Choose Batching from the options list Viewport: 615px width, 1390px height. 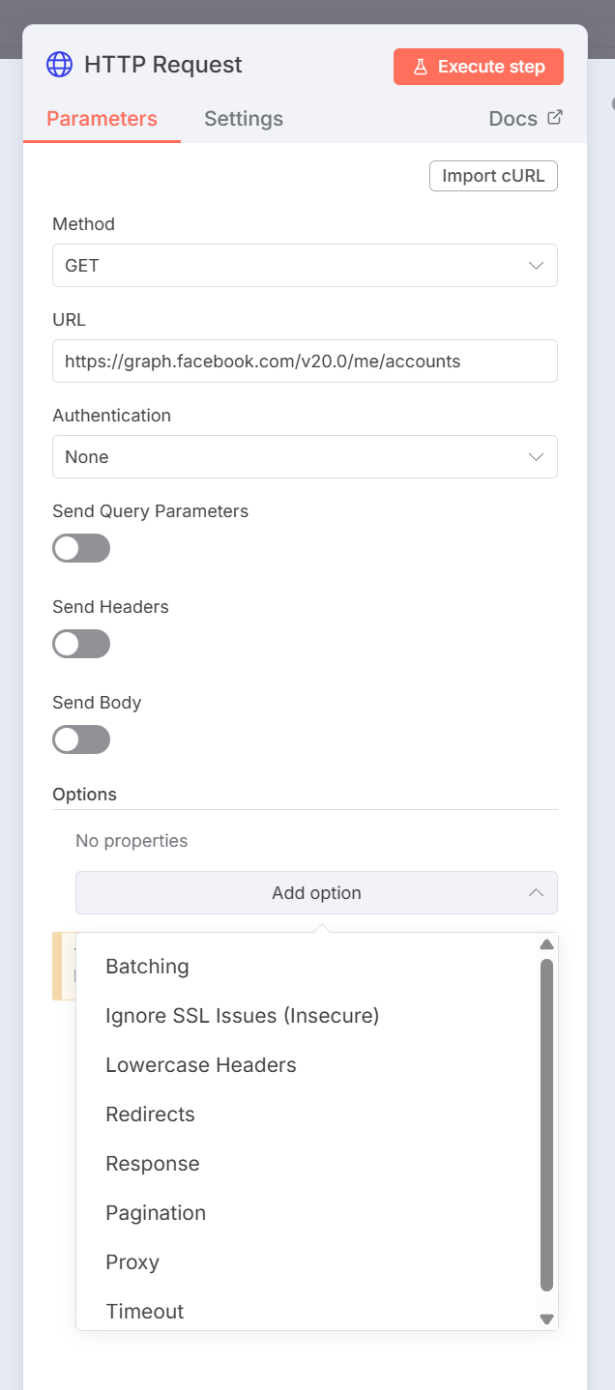(147, 967)
